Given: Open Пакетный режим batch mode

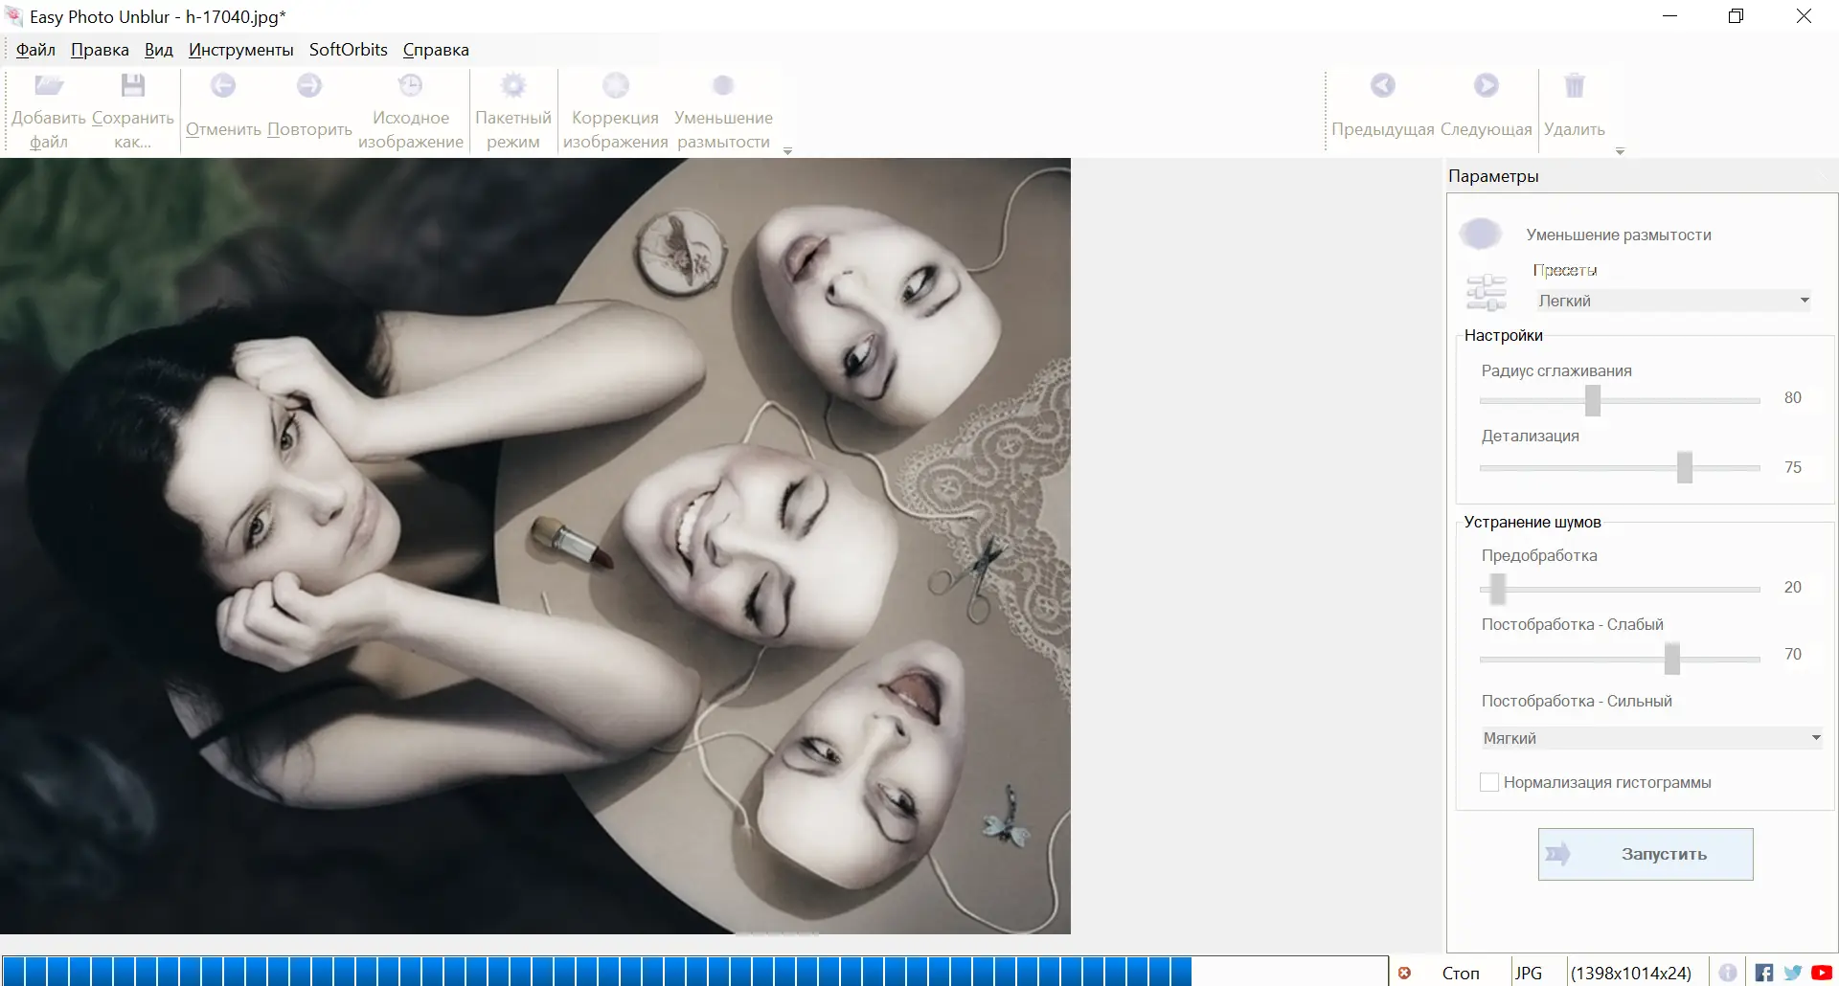Looking at the screenshot, I should (x=513, y=87).
